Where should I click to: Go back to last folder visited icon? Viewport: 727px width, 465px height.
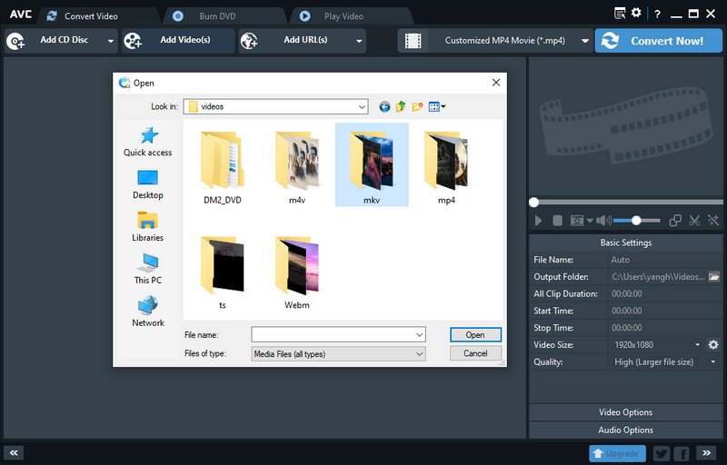384,107
